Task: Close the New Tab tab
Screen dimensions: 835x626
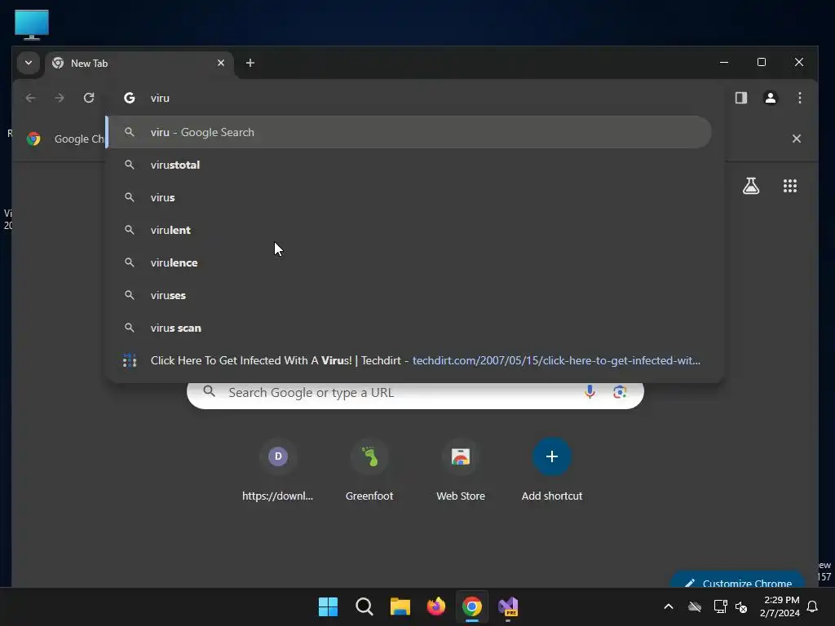Action: click(x=221, y=63)
